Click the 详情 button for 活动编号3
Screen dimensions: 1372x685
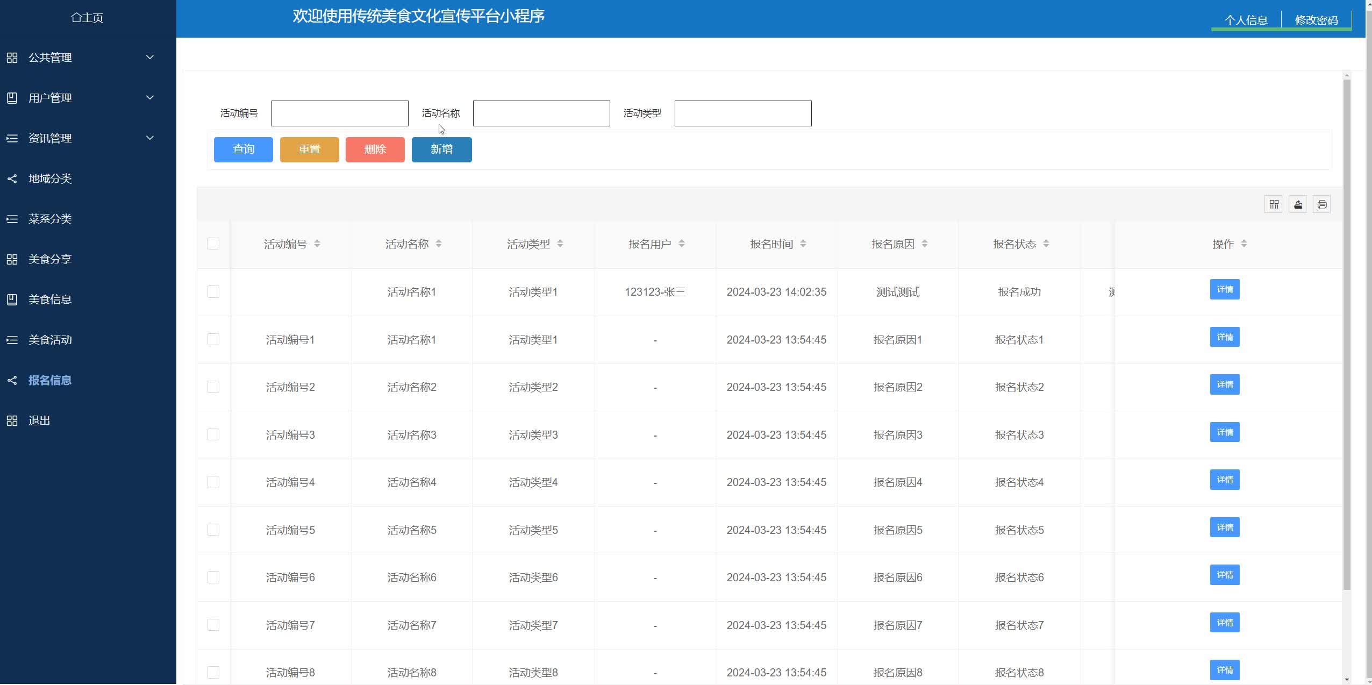point(1224,432)
